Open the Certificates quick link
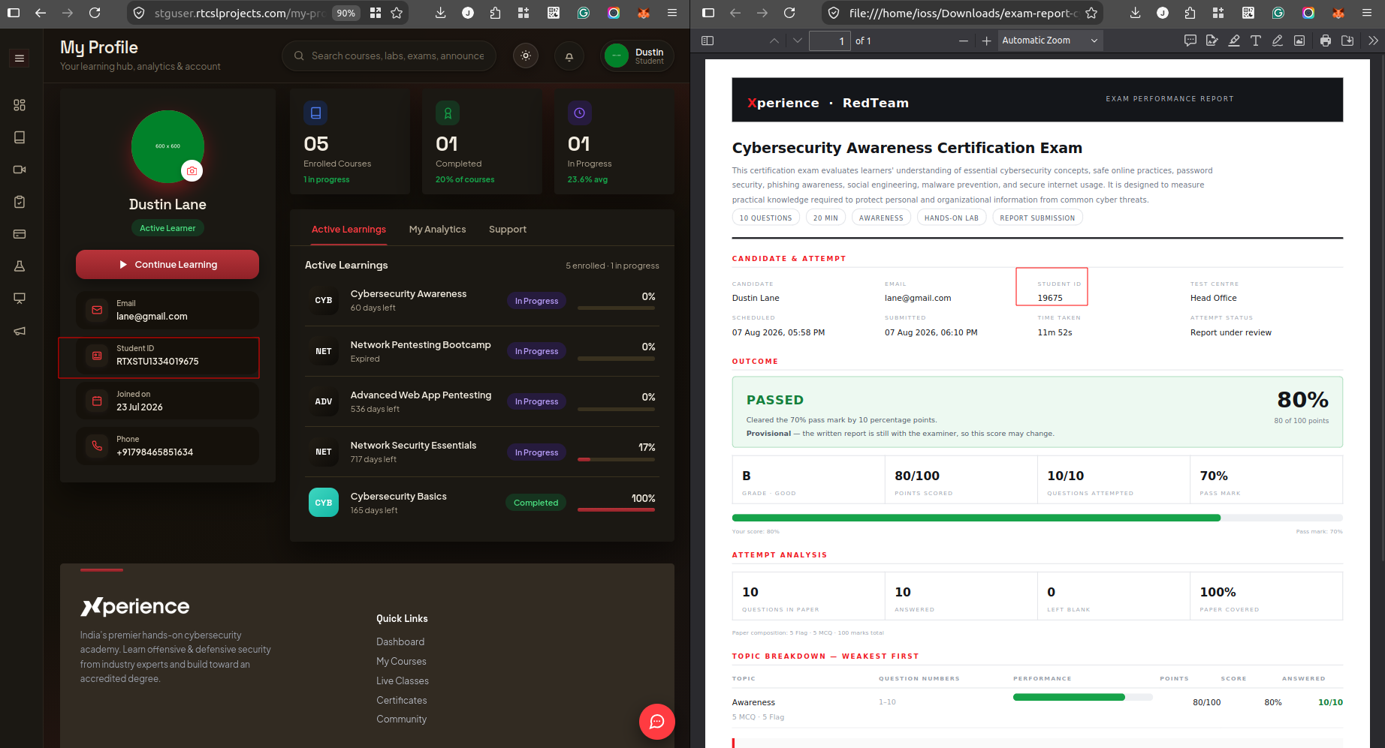1385x748 pixels. (x=402, y=701)
